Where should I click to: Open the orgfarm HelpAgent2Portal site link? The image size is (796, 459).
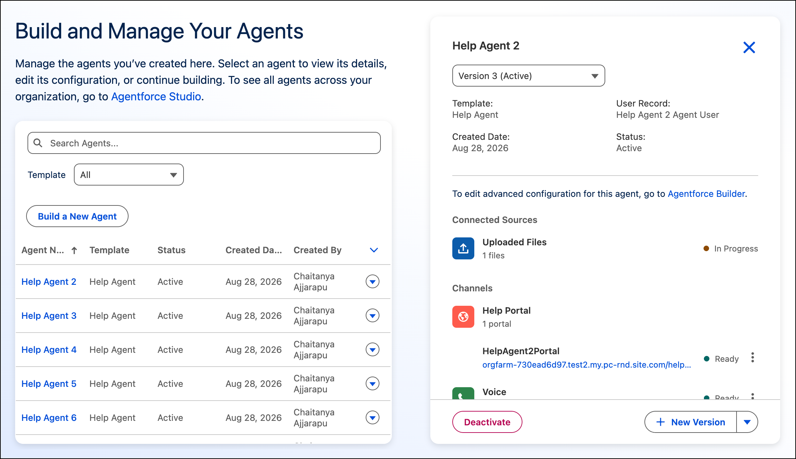coord(587,365)
